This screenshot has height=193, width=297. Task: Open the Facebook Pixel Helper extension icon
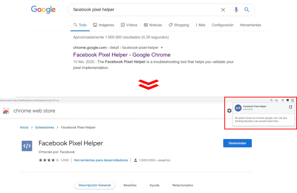click(x=292, y=100)
